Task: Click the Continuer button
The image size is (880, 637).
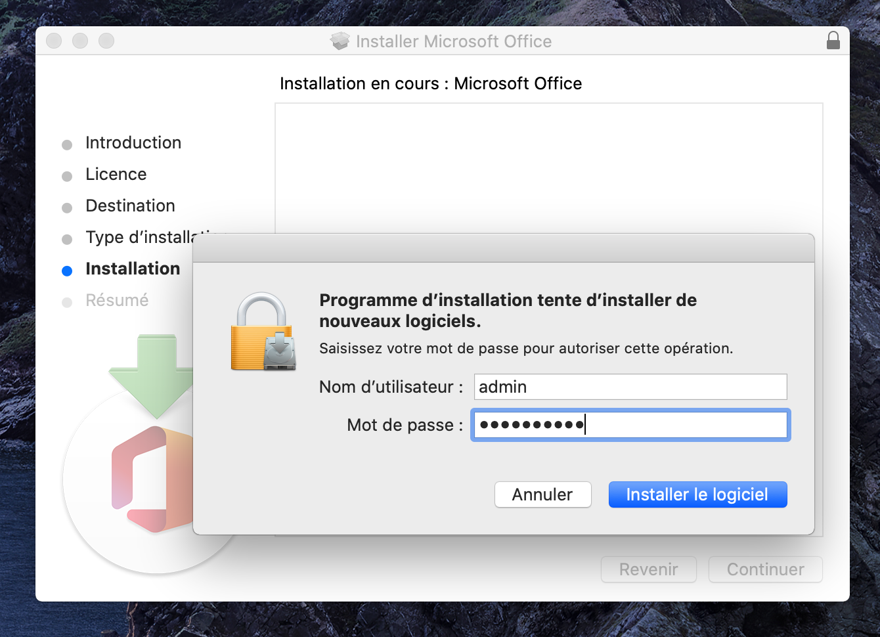Action: pyautogui.click(x=765, y=569)
